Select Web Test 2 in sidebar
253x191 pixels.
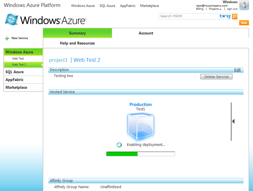tap(23, 64)
